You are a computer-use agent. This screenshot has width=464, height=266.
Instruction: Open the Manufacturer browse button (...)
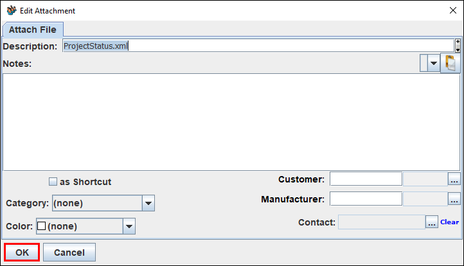(x=454, y=199)
